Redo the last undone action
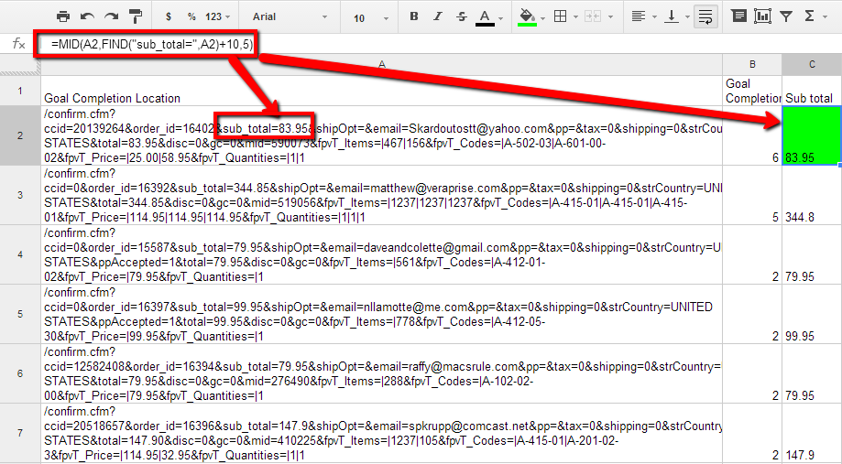 [x=111, y=16]
